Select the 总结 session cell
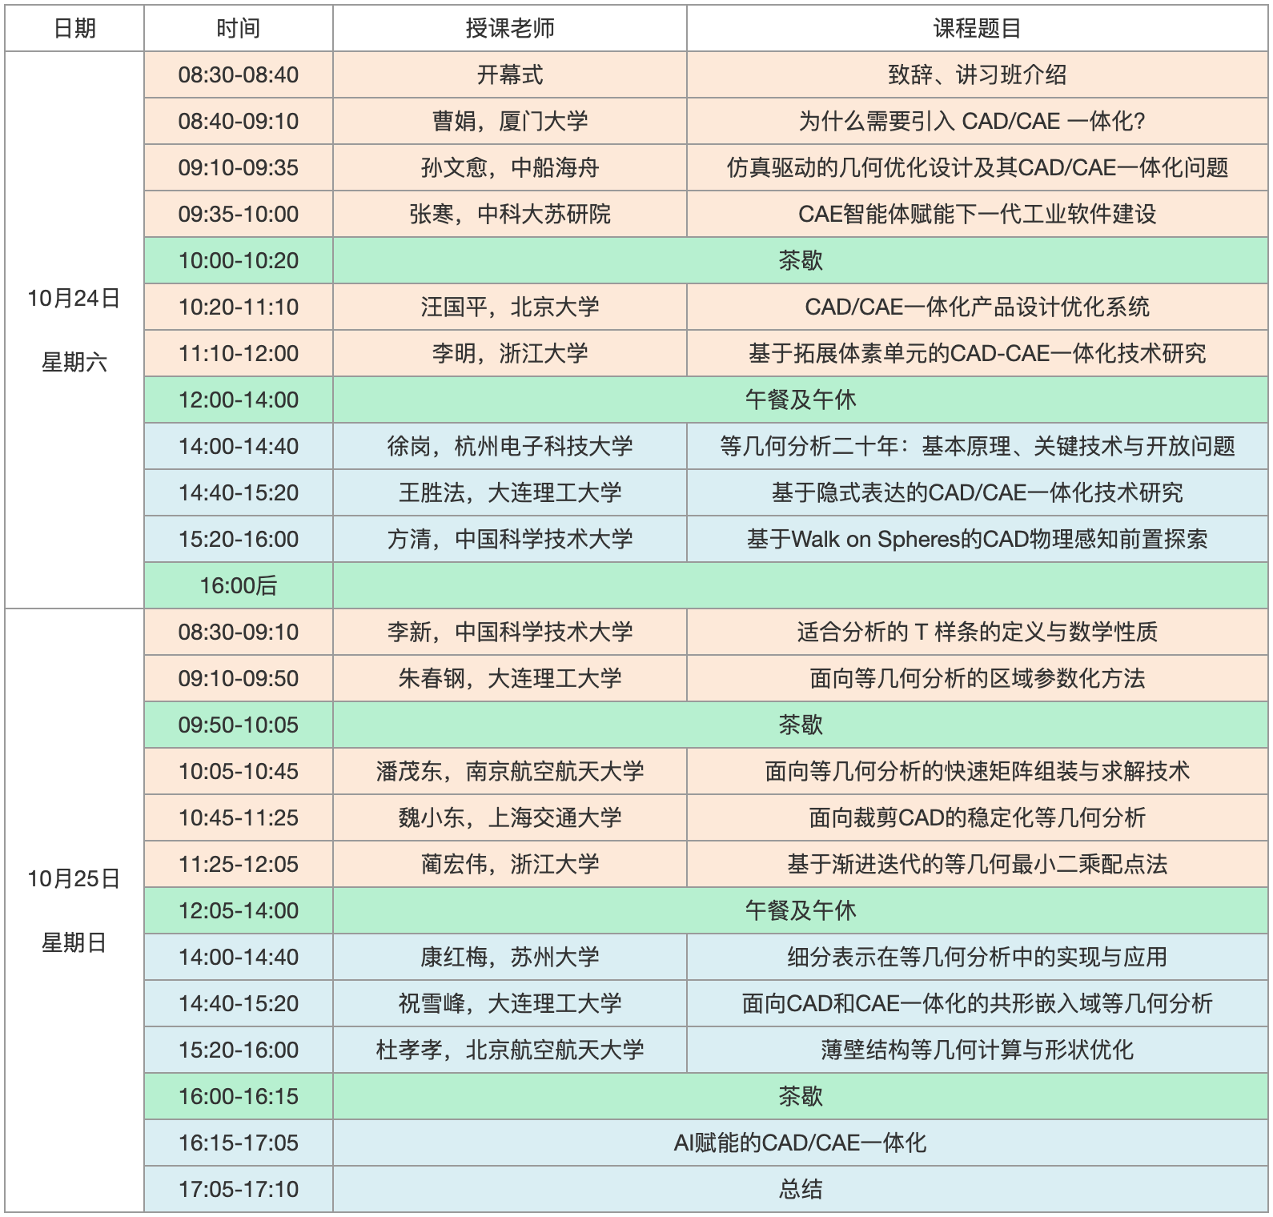1273x1217 pixels. point(801,1189)
